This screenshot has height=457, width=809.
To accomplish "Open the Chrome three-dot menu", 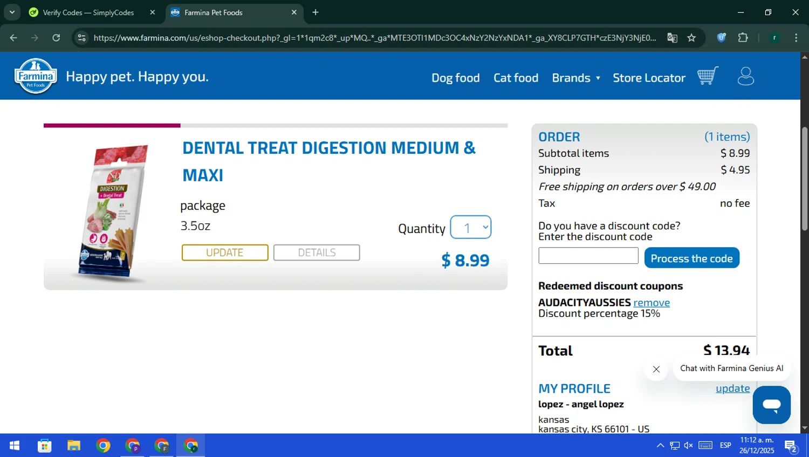I will [796, 38].
